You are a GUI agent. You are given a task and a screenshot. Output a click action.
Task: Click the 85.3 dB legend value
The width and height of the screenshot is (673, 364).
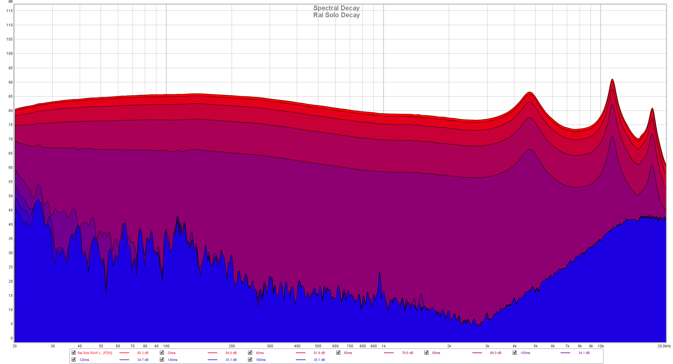[143, 353]
